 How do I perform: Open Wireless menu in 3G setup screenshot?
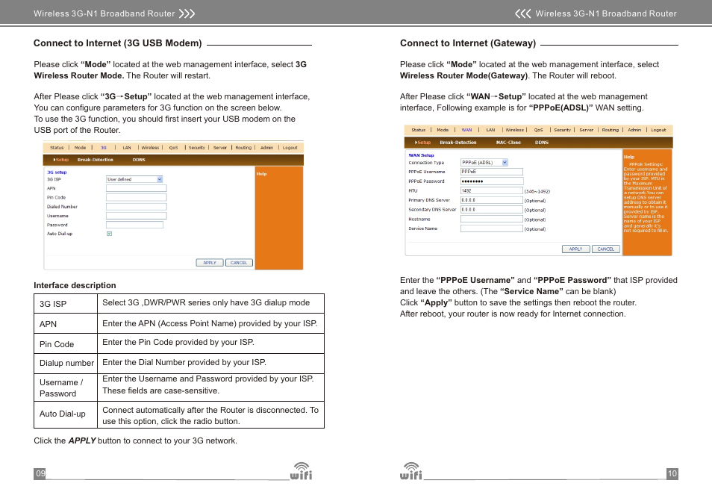(150, 148)
